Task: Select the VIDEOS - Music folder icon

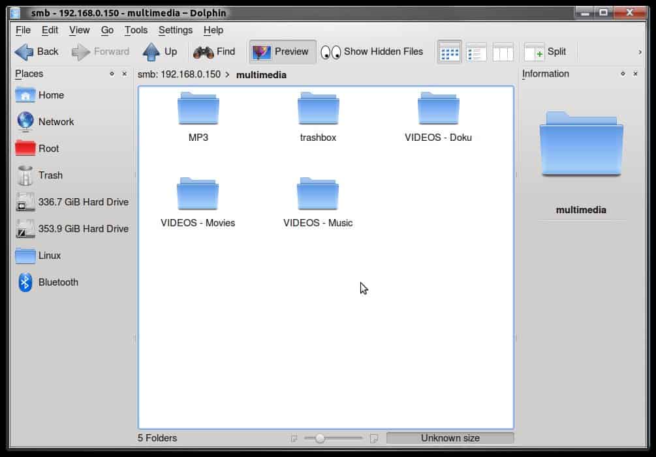Action: tap(318, 194)
